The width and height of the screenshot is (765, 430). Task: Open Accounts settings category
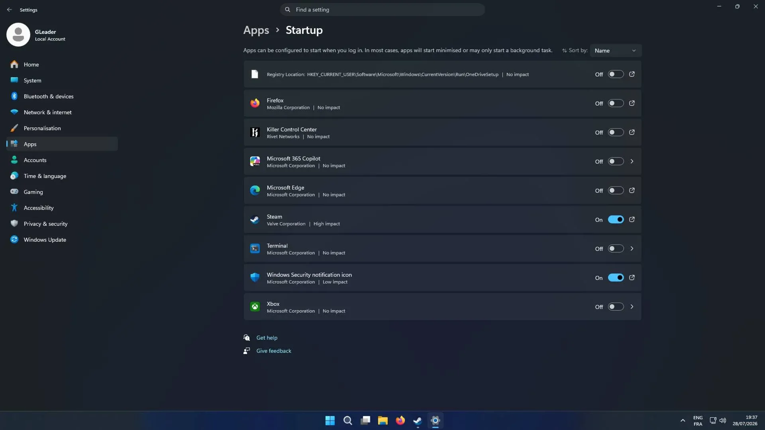point(62,160)
